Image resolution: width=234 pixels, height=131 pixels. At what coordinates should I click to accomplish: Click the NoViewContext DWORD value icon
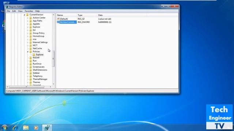coord(58,22)
